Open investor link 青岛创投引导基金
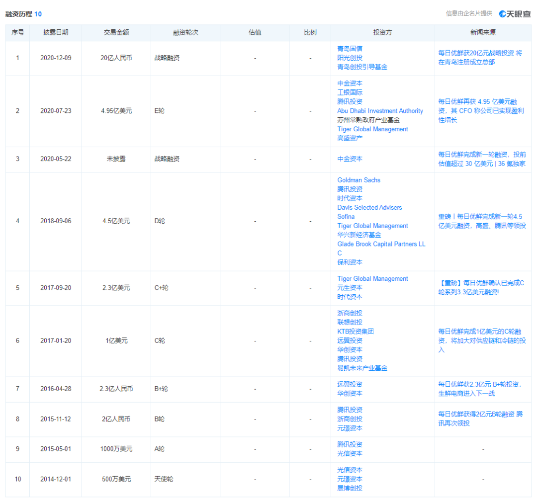The image size is (537, 503). 362,67
